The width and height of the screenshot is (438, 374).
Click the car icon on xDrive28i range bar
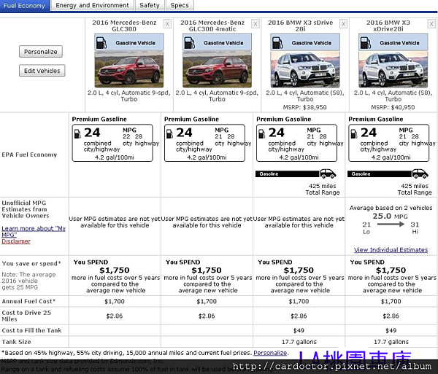[x=420, y=174]
